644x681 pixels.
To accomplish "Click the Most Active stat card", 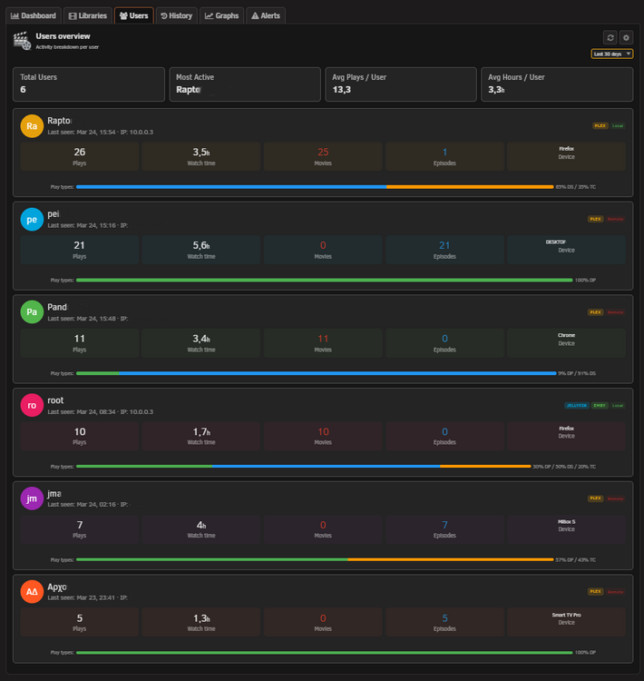I will click(245, 84).
